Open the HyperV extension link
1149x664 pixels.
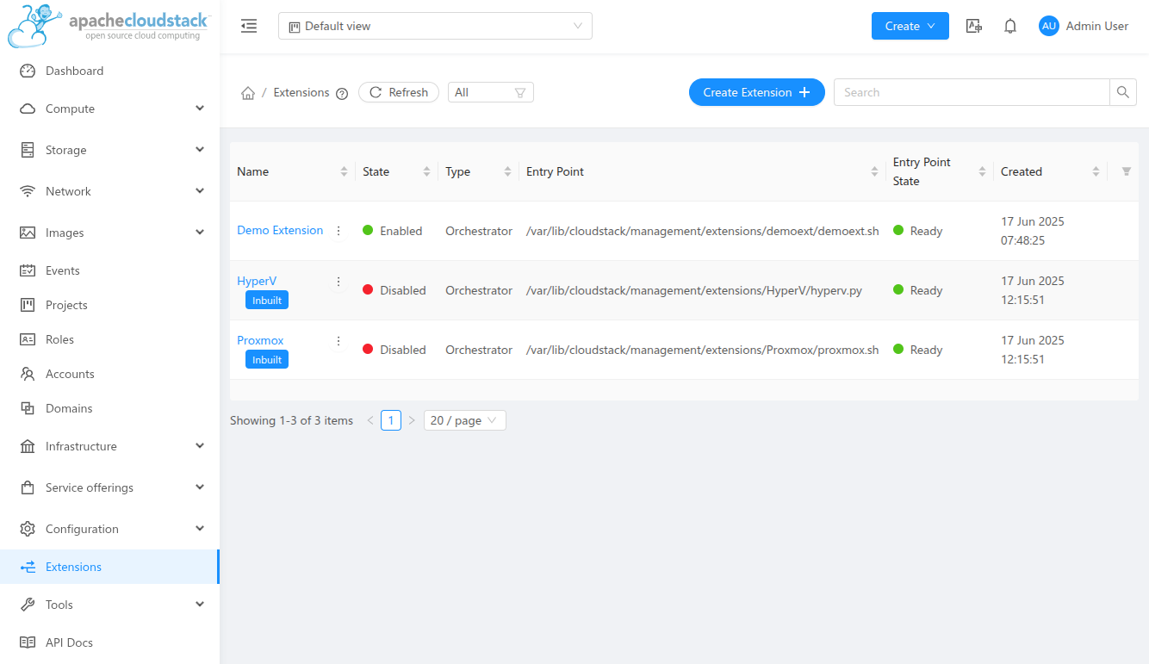tap(257, 281)
